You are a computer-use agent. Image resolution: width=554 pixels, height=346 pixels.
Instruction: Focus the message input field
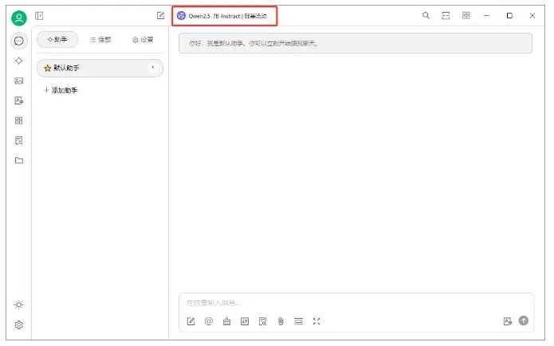(356, 303)
